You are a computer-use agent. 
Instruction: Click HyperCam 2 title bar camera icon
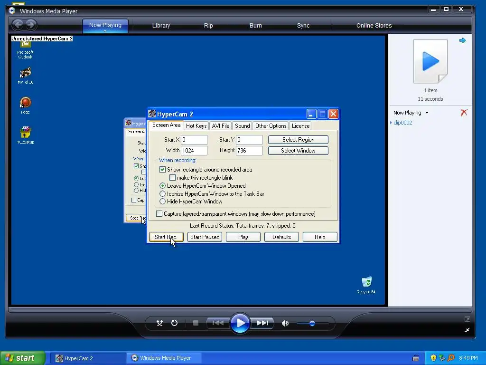coord(152,114)
